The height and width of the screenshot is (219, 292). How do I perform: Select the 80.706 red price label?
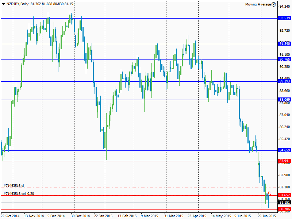(x=285, y=209)
